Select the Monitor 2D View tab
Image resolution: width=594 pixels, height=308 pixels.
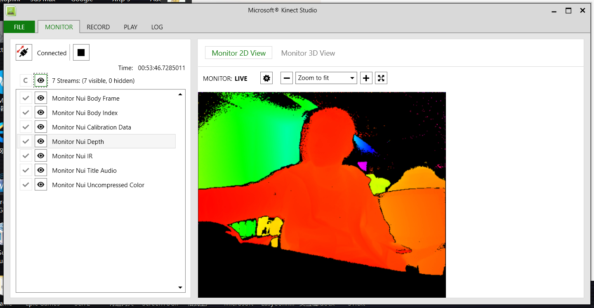[x=239, y=53]
